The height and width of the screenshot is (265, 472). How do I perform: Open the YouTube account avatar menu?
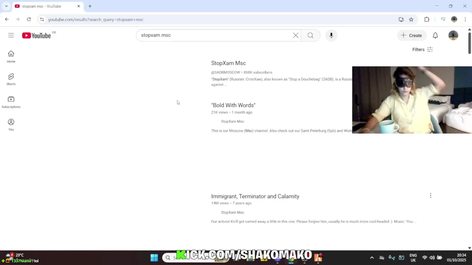pos(453,35)
